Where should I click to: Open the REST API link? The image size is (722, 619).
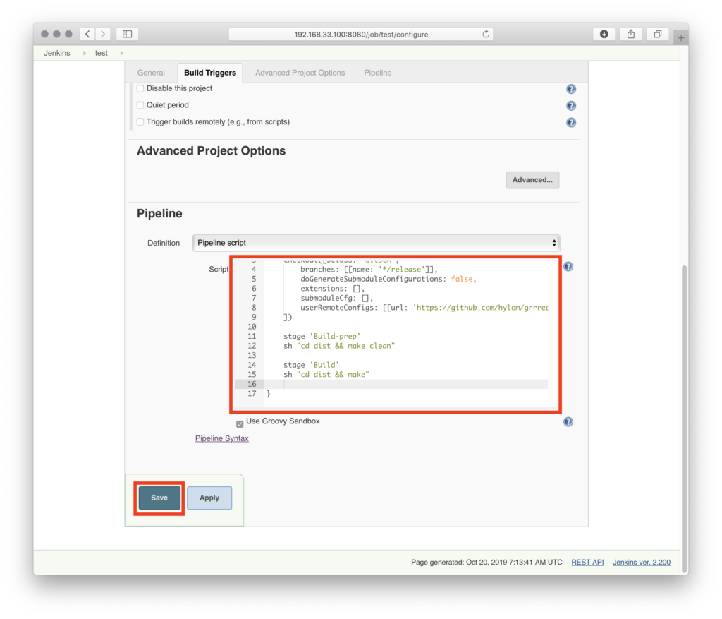pyautogui.click(x=587, y=563)
